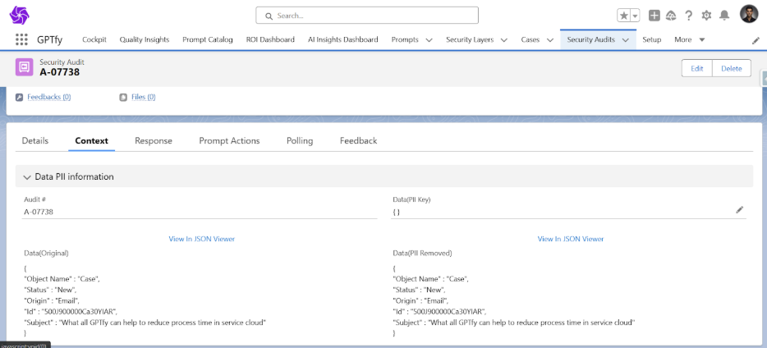Open the Help question mark icon
Viewport: 767px width, 348px height.
click(x=688, y=16)
